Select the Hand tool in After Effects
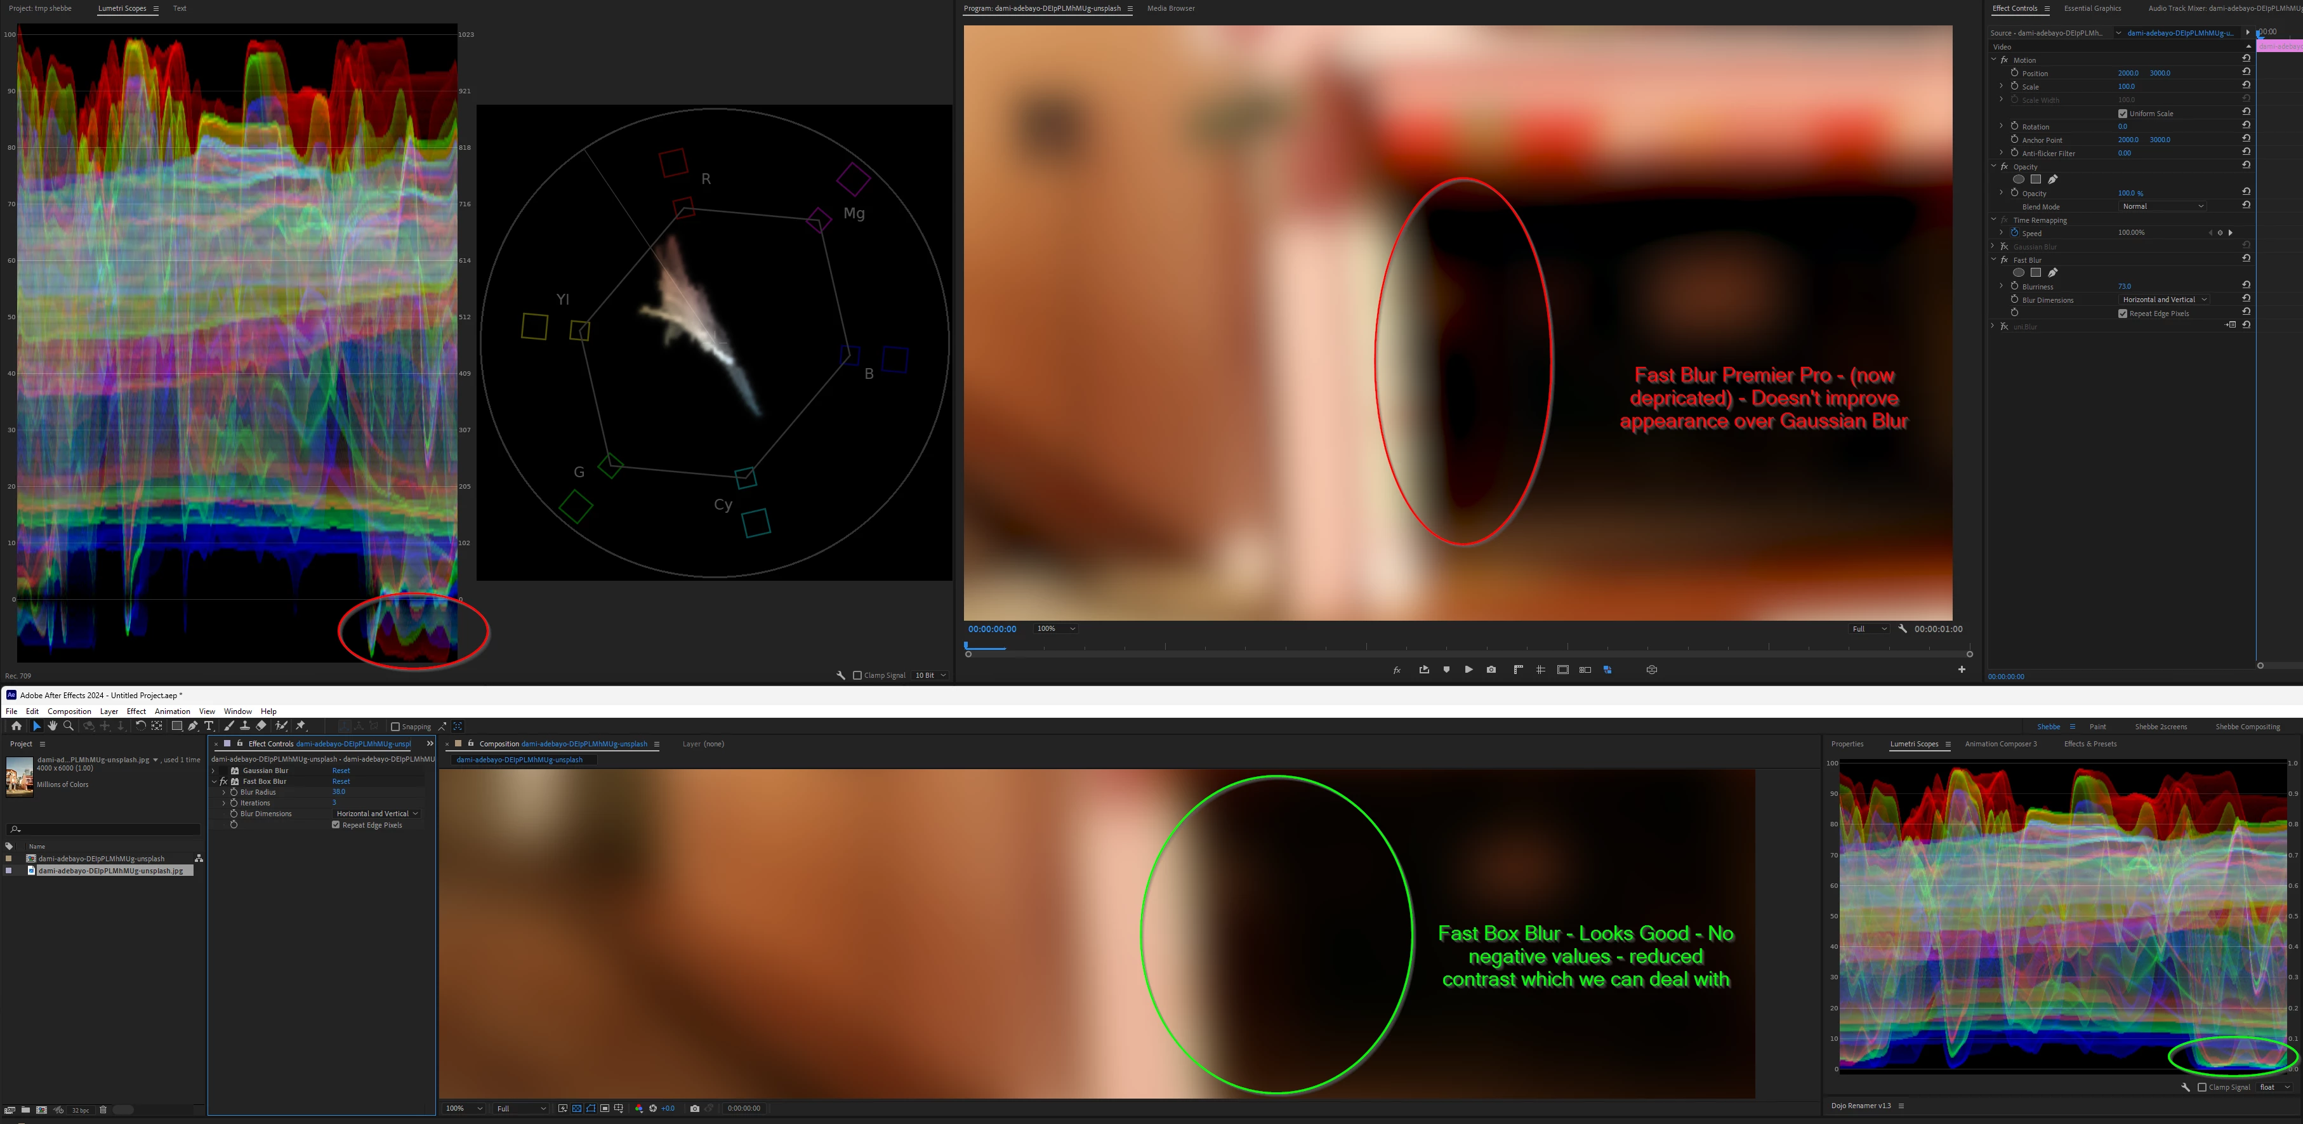The height and width of the screenshot is (1124, 2303). coord(53,726)
